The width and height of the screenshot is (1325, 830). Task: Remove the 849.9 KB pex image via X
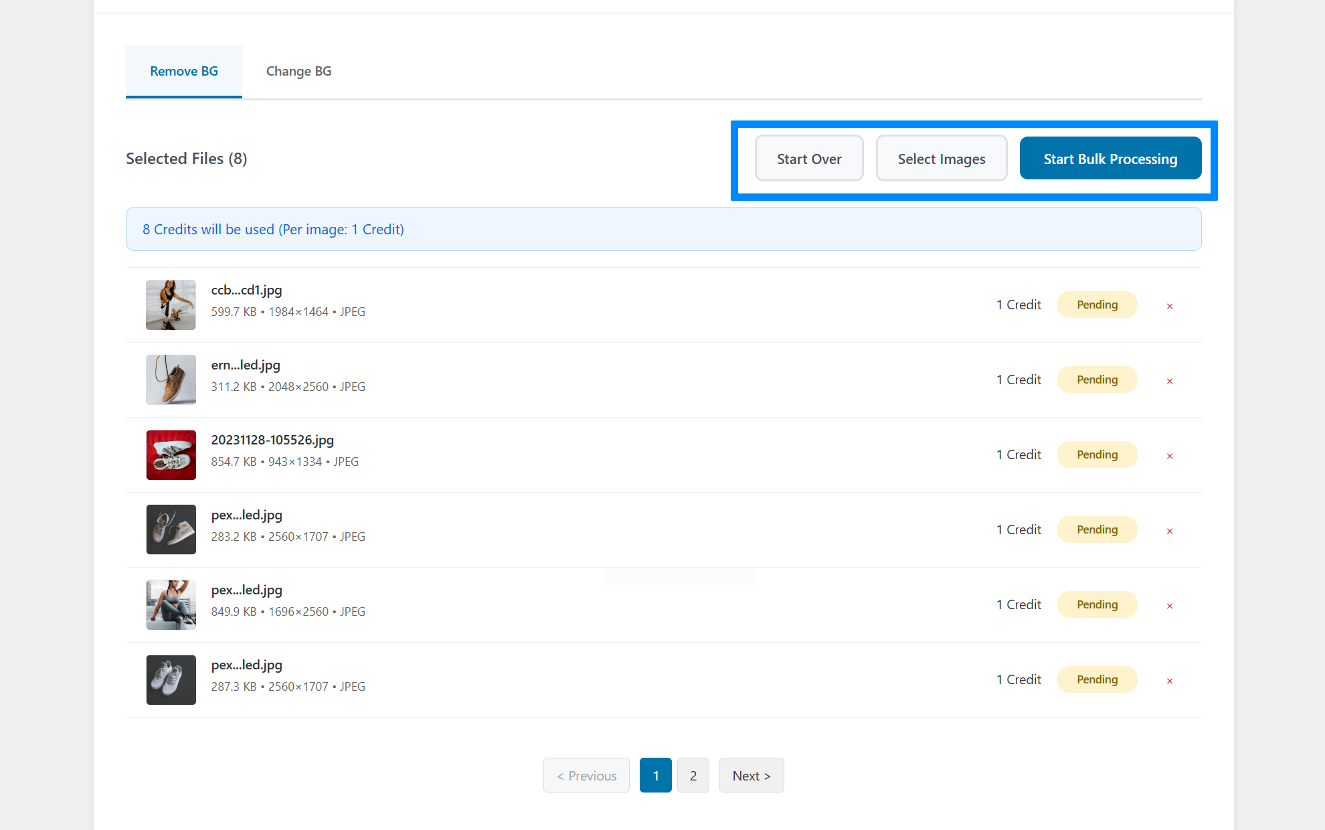(1170, 606)
